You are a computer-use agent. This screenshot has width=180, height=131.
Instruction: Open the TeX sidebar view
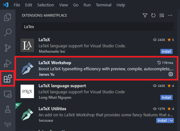coord(8,124)
